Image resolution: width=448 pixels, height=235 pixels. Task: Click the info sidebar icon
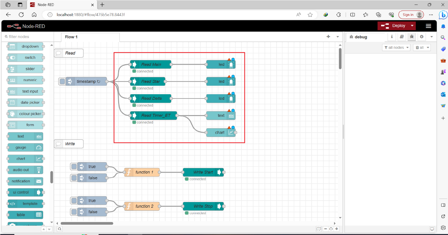click(x=392, y=37)
